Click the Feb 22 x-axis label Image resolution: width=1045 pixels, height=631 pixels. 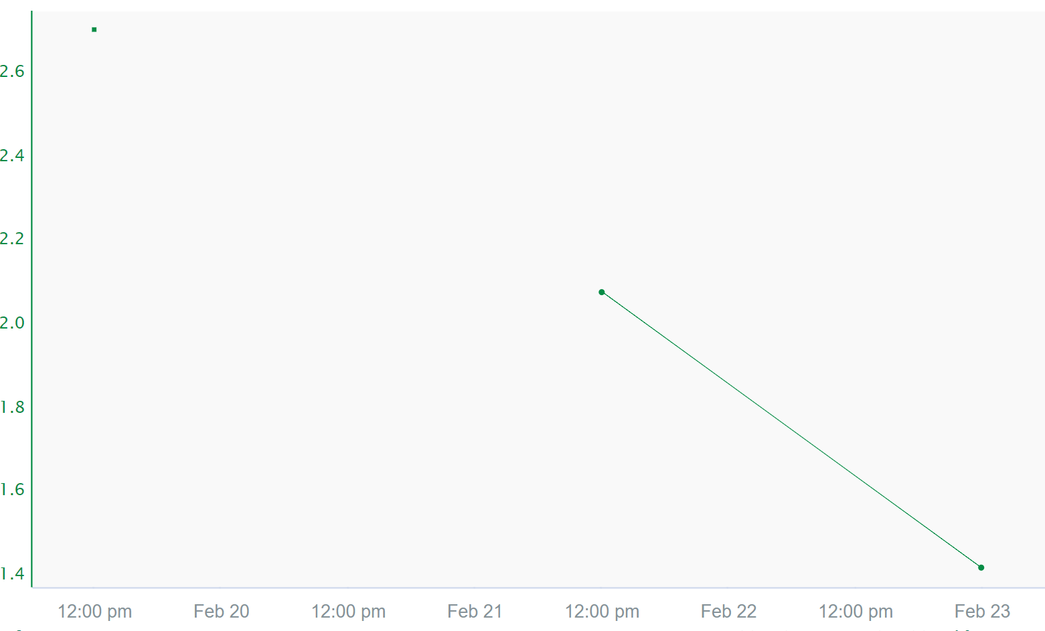tap(728, 611)
